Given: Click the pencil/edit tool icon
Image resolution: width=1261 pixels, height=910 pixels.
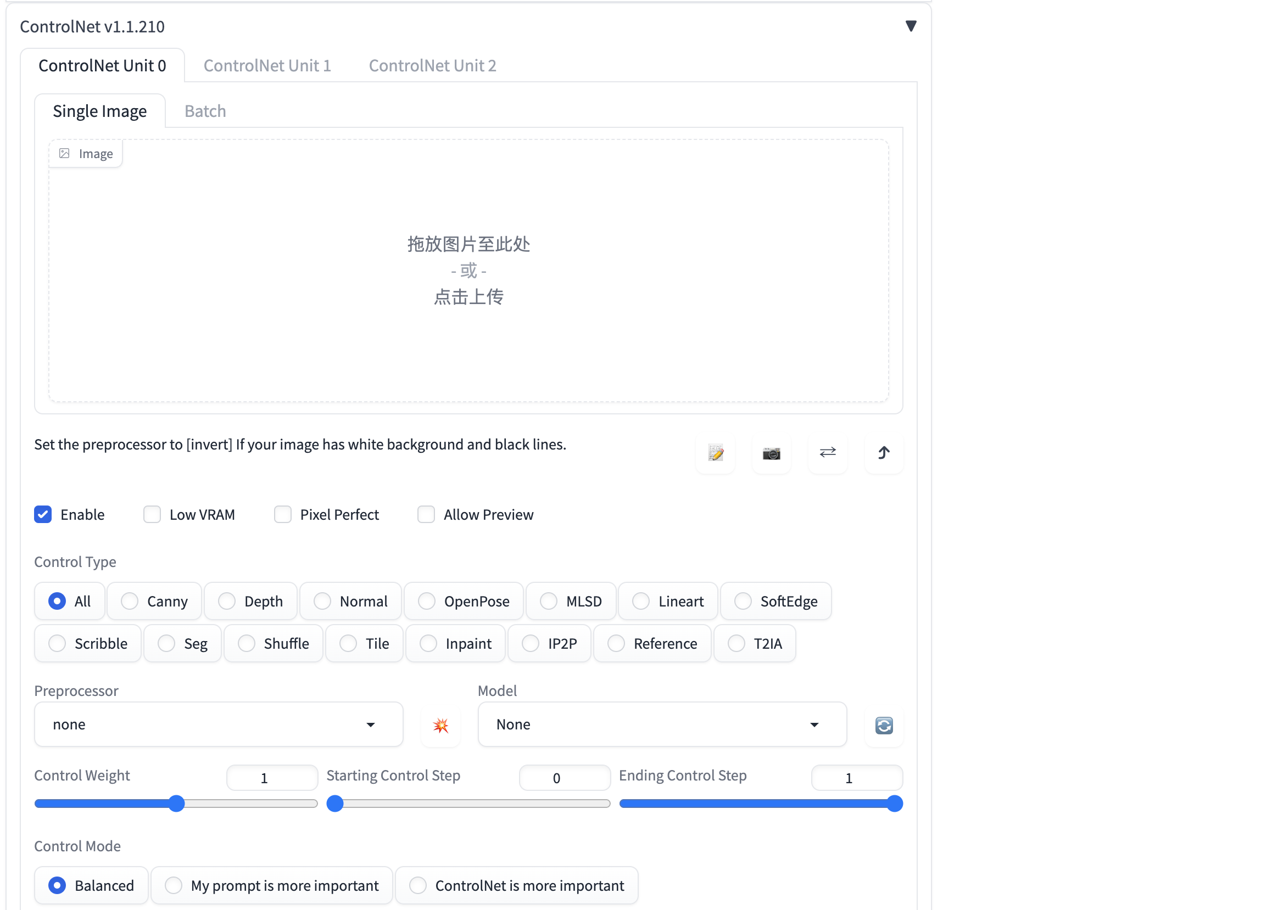Looking at the screenshot, I should (x=717, y=453).
